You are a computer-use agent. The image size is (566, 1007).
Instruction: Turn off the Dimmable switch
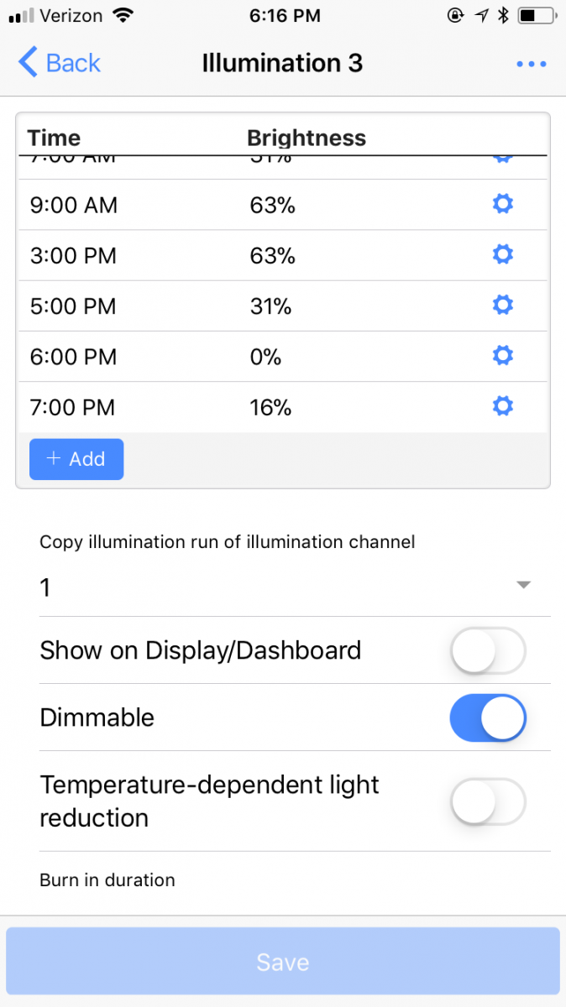[488, 717]
